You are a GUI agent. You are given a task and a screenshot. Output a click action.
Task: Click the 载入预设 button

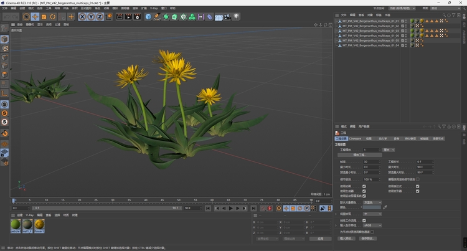(x=345, y=238)
